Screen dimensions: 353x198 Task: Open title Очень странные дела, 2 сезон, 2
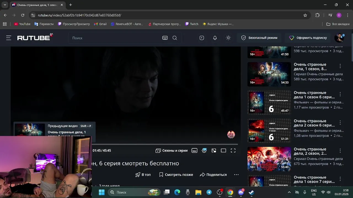310,151
